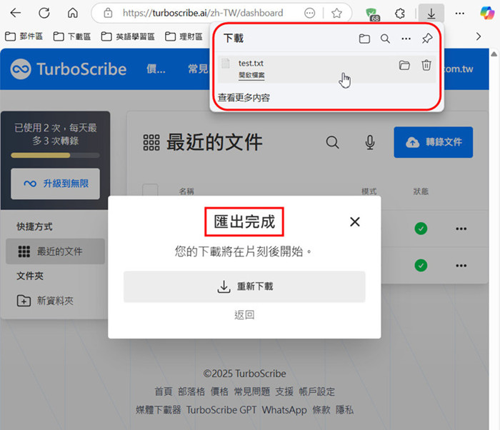
Task: Reload the page with refresh icon
Action: [x=44, y=13]
